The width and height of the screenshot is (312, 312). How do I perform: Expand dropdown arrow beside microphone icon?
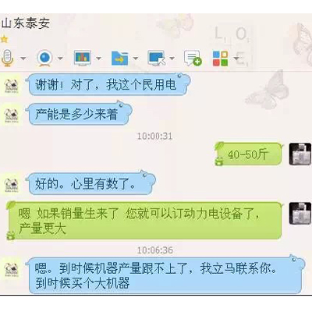[23, 58]
